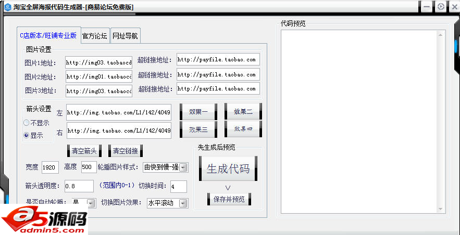Open the 是否自动轮播 dropdown
460x235 pixels.
tap(91, 203)
